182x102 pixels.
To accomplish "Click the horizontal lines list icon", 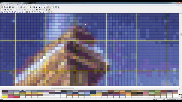I will [x=47, y=10].
